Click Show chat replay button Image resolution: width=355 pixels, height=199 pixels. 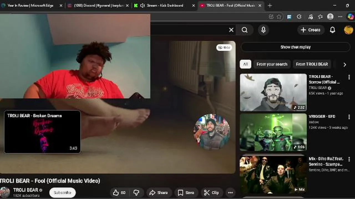[295, 47]
